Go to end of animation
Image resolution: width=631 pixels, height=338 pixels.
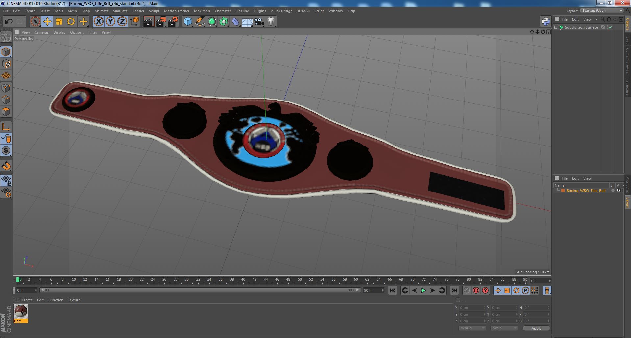pyautogui.click(x=454, y=290)
